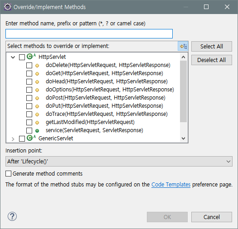
Task: Click the green public icon beside service
Action: (37, 131)
